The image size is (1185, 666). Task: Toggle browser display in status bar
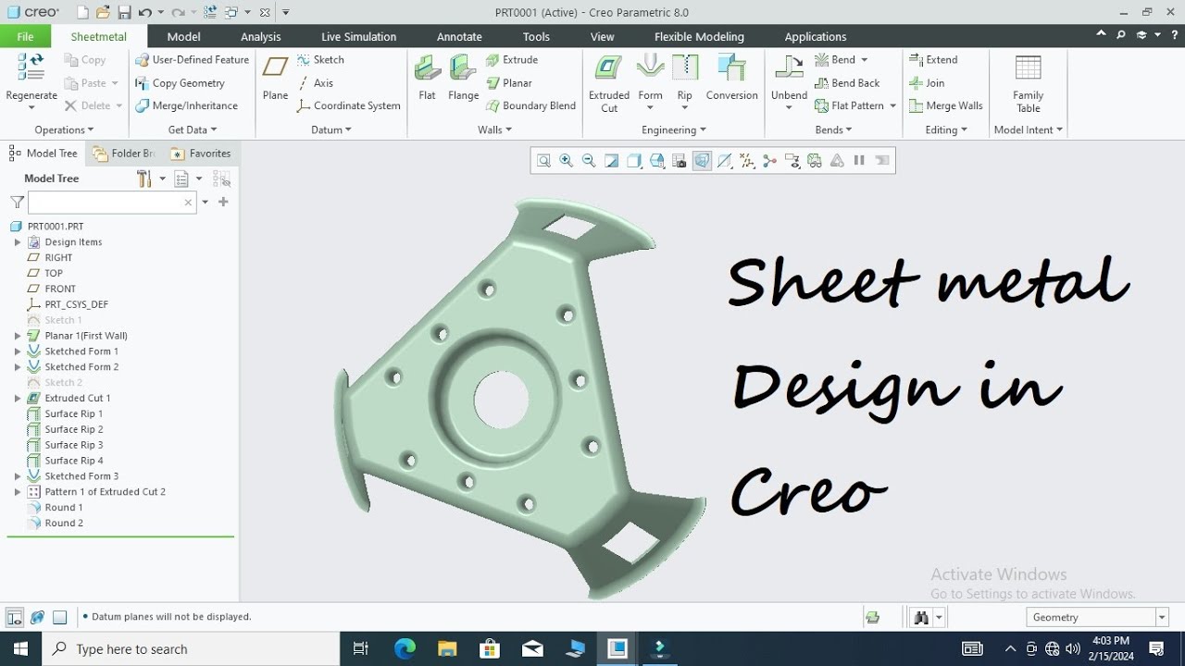click(x=37, y=617)
